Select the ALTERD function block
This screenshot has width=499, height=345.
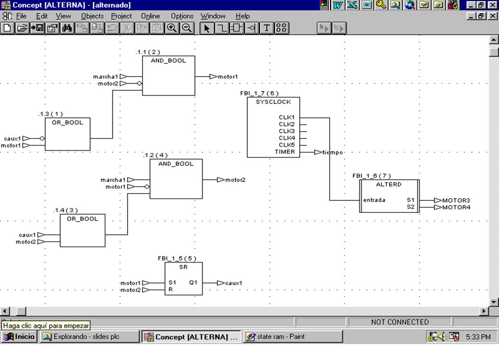coord(390,196)
